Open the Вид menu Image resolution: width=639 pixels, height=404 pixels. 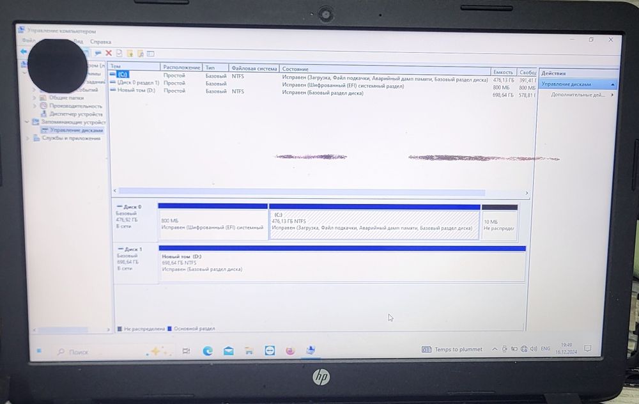click(79, 41)
